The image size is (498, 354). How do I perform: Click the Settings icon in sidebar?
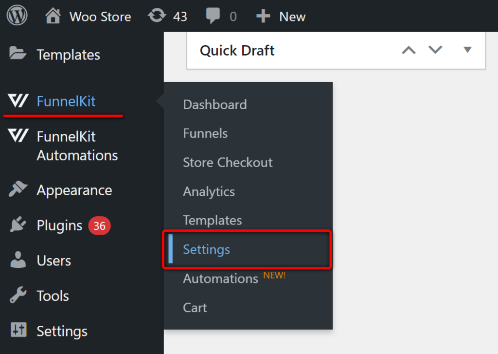click(18, 331)
